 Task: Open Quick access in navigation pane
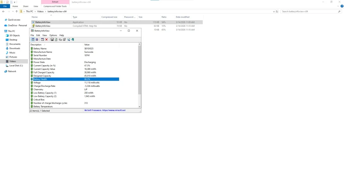coord(14,20)
